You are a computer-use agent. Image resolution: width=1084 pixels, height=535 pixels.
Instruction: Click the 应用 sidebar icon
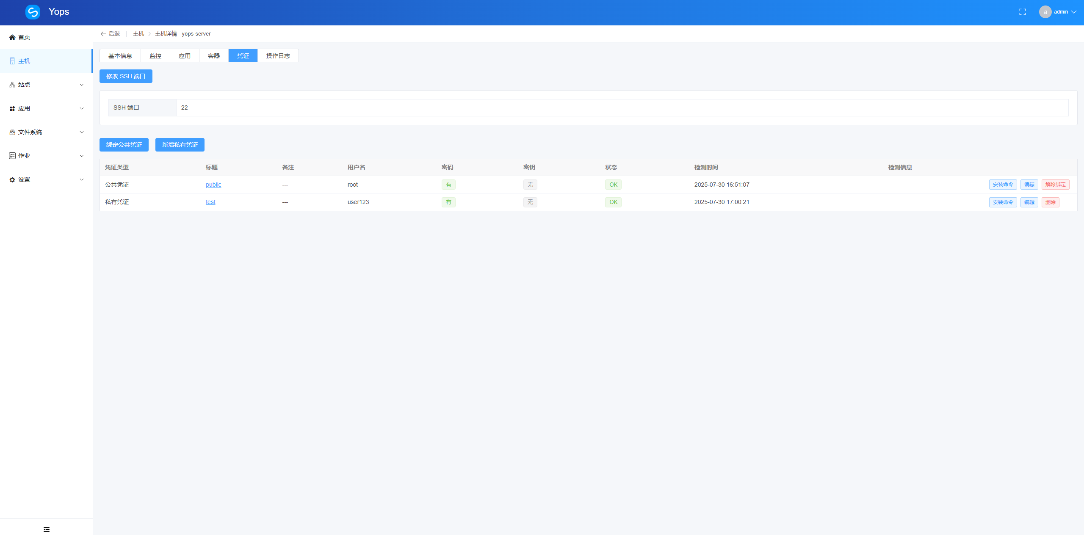pos(12,108)
